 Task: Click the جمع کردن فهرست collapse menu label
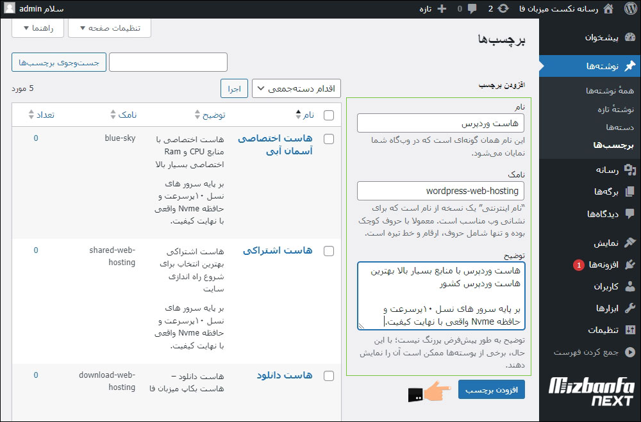coord(587,352)
